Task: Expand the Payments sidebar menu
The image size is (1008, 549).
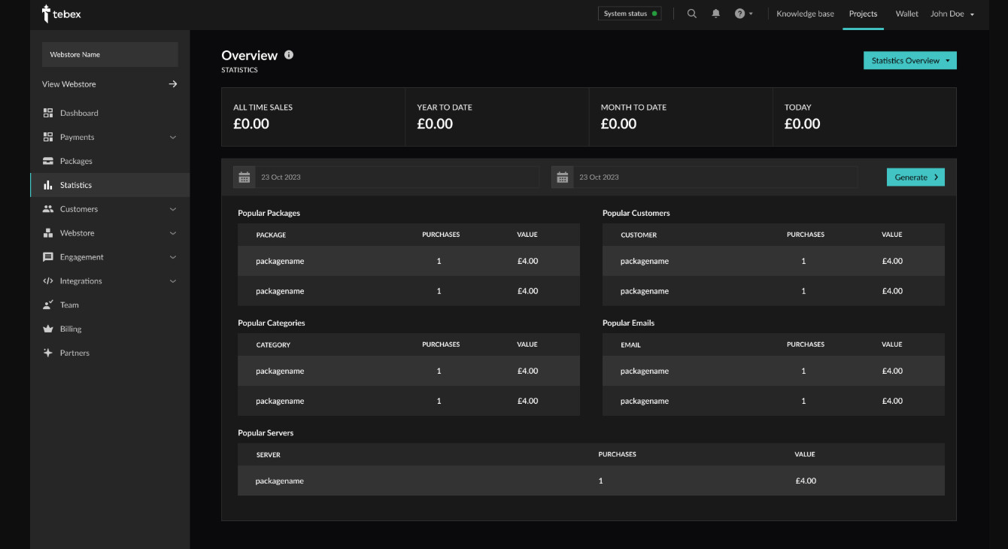Action: [109, 138]
